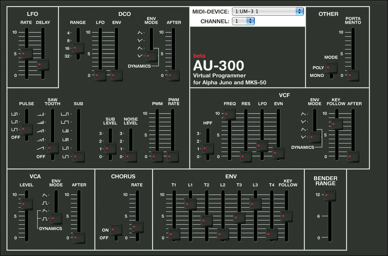Open the MIDI-DEVICE dropdown
The width and height of the screenshot is (388, 256).
tap(268, 11)
